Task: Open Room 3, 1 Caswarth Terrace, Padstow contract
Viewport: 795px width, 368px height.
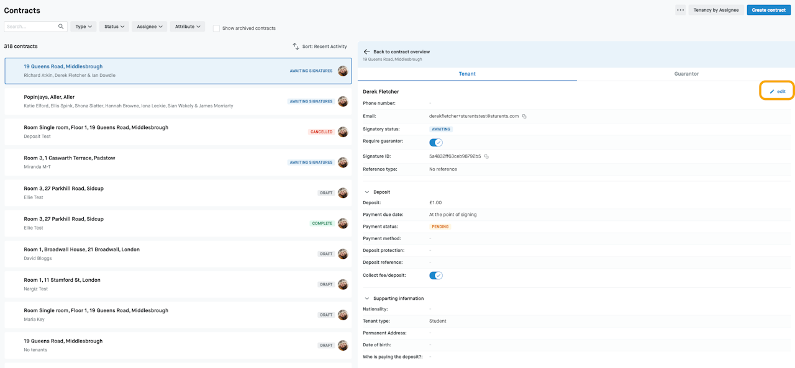Action: pos(178,163)
